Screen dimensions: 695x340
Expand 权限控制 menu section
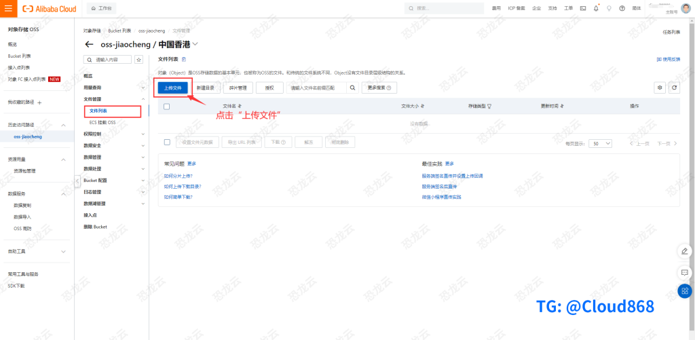[143, 134]
